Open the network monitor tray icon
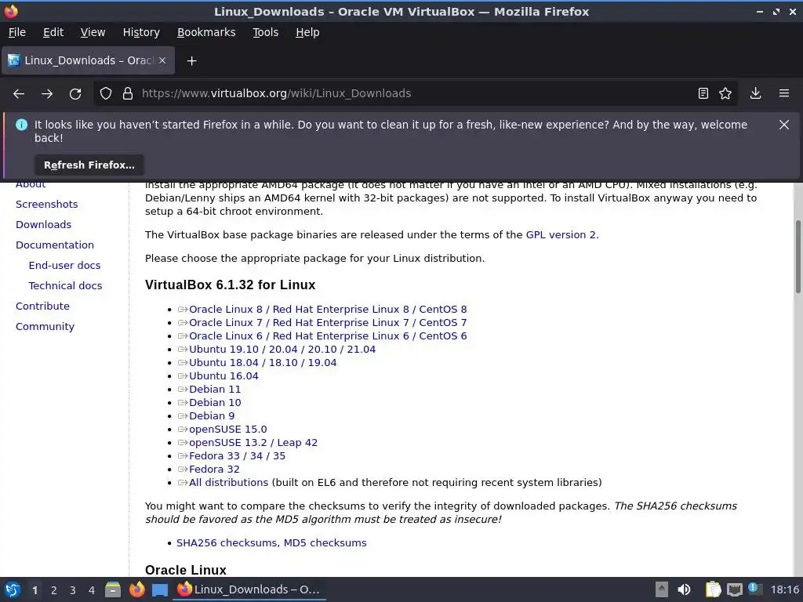This screenshot has height=602, width=803. pyautogui.click(x=734, y=589)
